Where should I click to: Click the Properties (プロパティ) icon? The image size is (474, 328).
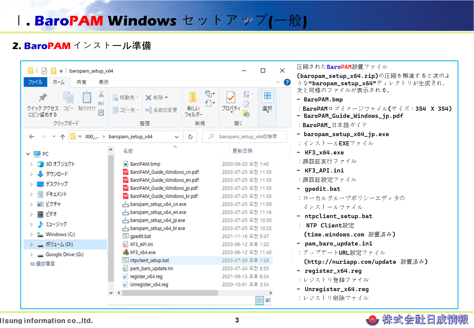231,98
